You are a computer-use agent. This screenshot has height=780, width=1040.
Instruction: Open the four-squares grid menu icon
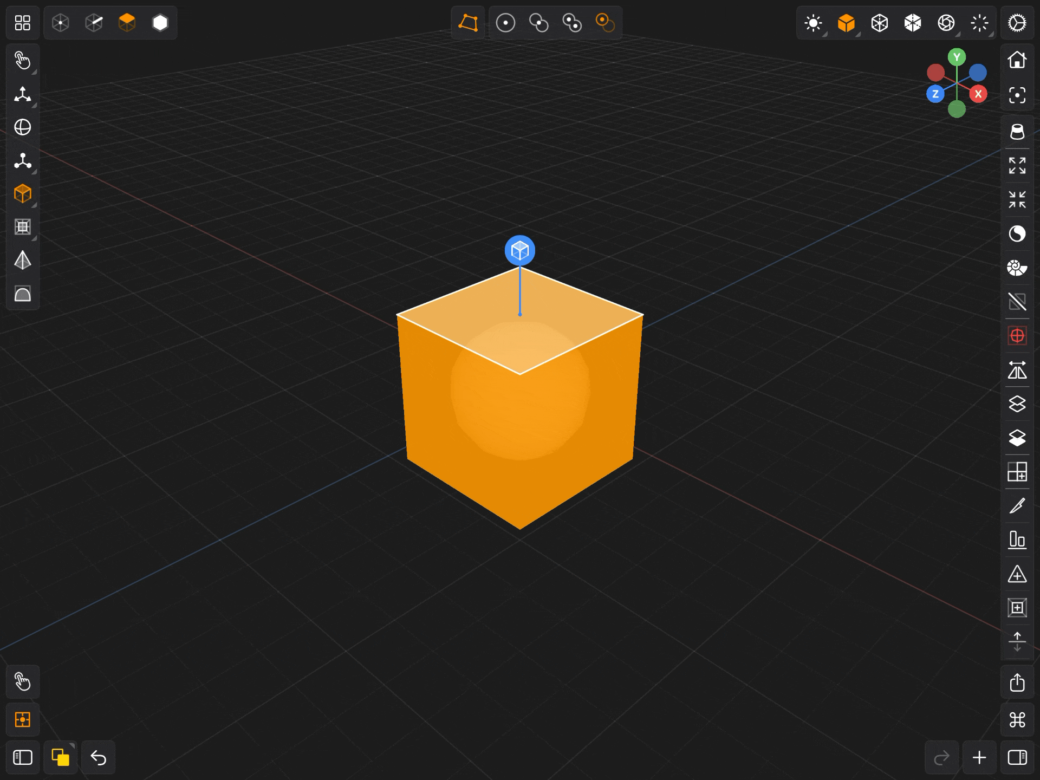(22, 23)
